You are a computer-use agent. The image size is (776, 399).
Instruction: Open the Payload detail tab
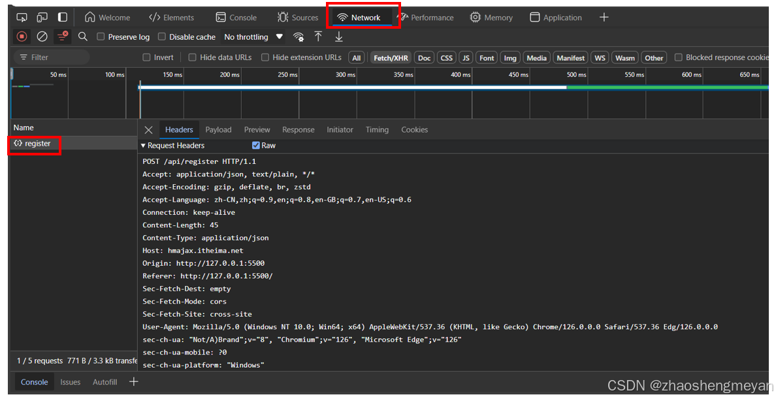point(218,130)
